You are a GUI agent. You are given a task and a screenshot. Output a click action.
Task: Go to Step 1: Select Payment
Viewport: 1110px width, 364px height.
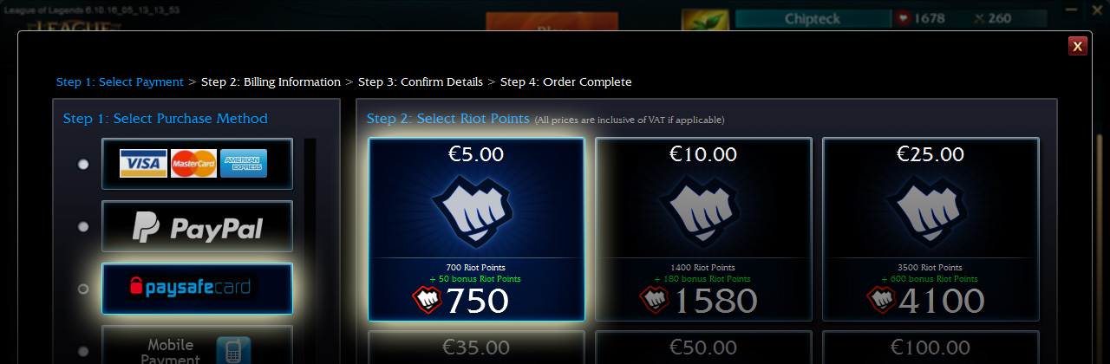pyautogui.click(x=120, y=82)
